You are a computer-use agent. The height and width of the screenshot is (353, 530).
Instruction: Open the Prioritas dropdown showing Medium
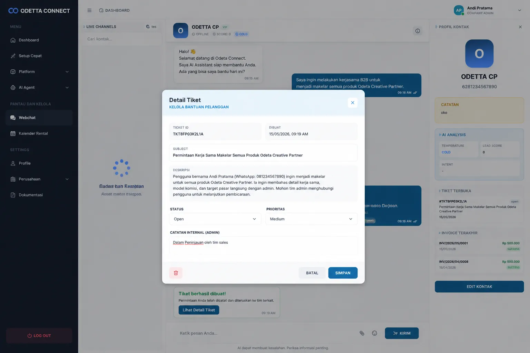311,219
